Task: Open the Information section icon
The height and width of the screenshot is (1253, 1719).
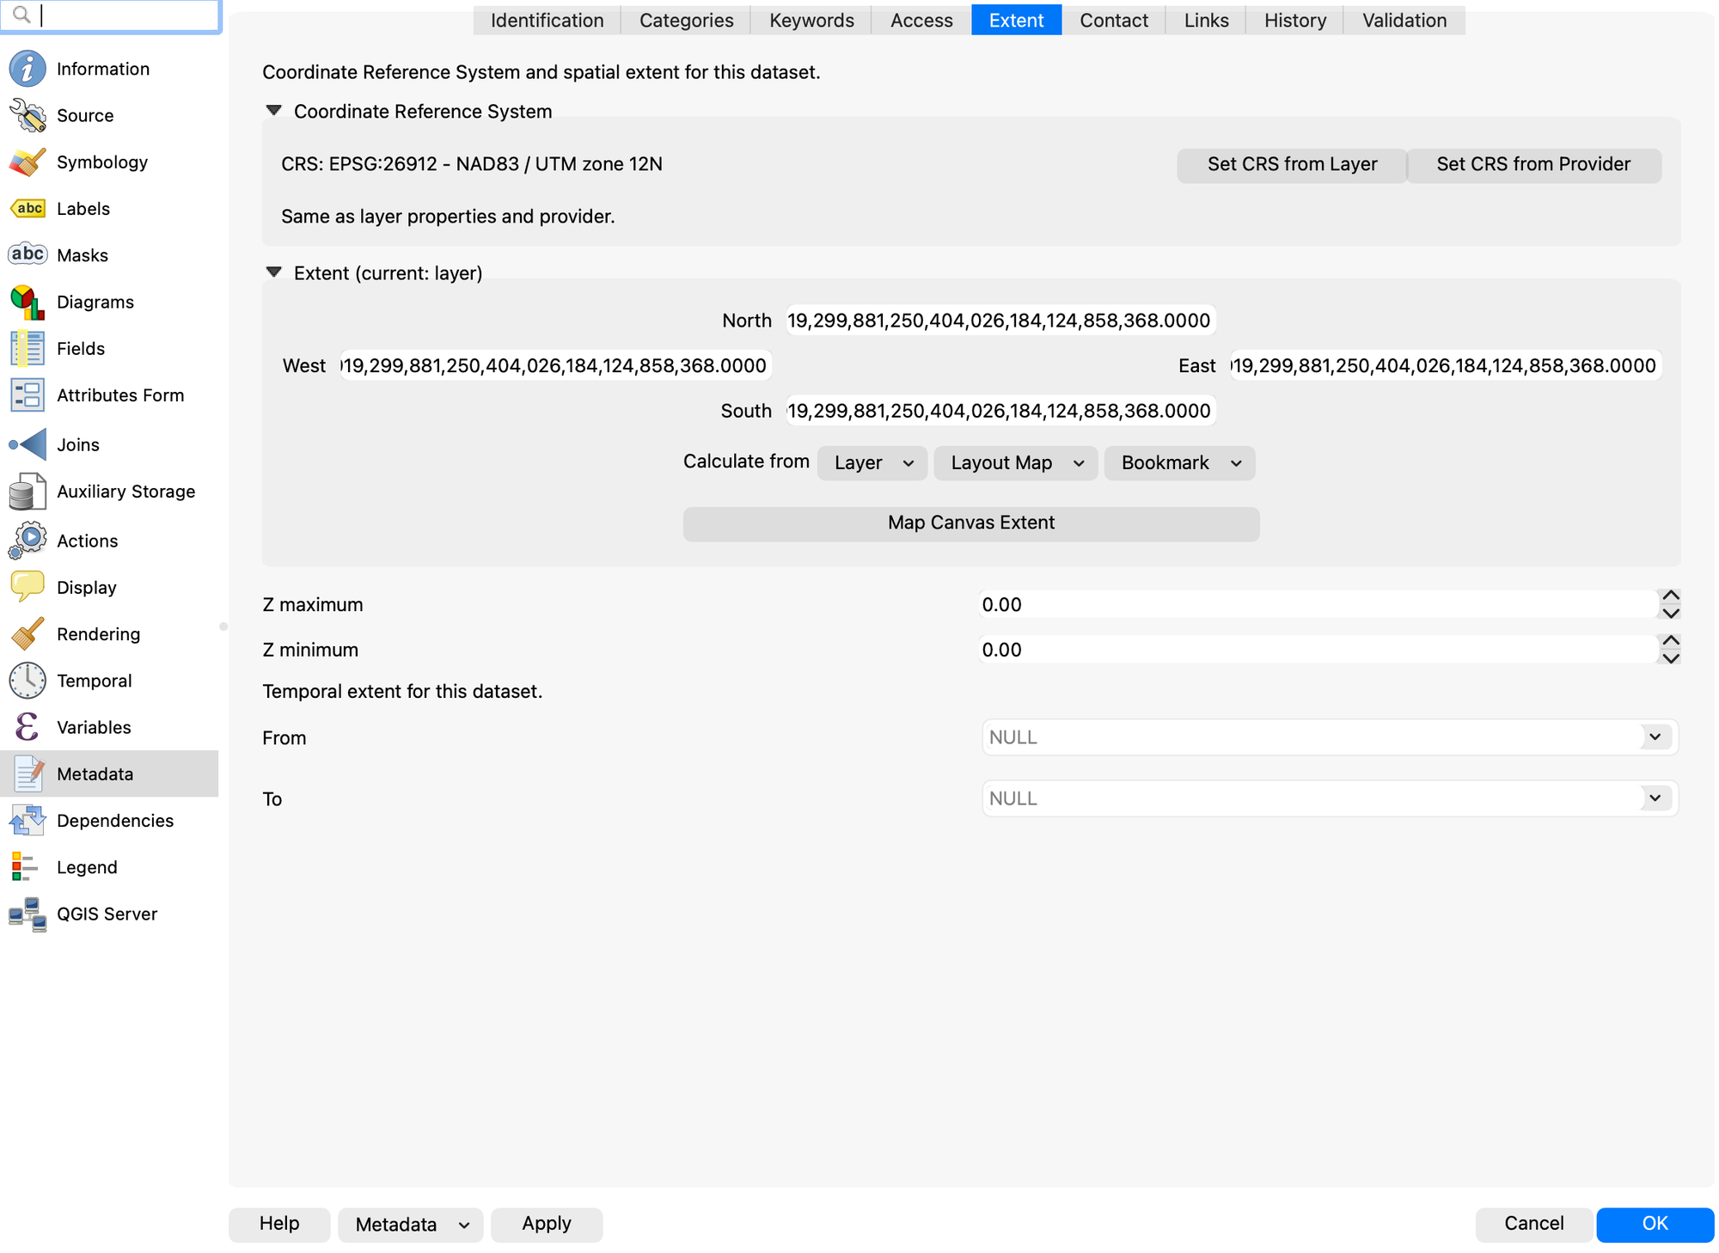Action: 28,69
